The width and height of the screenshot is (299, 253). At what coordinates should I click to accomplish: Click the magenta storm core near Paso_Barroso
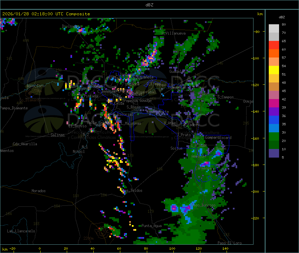174,207
